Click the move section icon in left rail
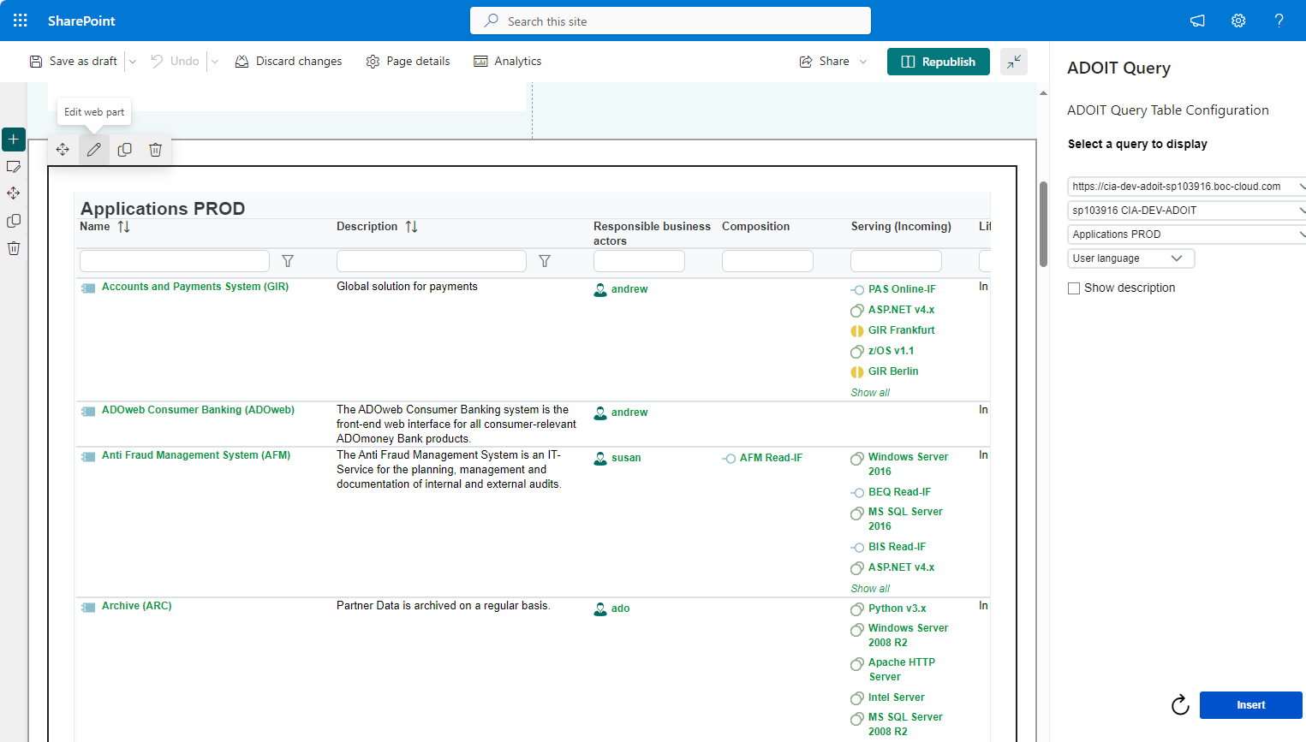This screenshot has height=742, width=1306. (14, 193)
